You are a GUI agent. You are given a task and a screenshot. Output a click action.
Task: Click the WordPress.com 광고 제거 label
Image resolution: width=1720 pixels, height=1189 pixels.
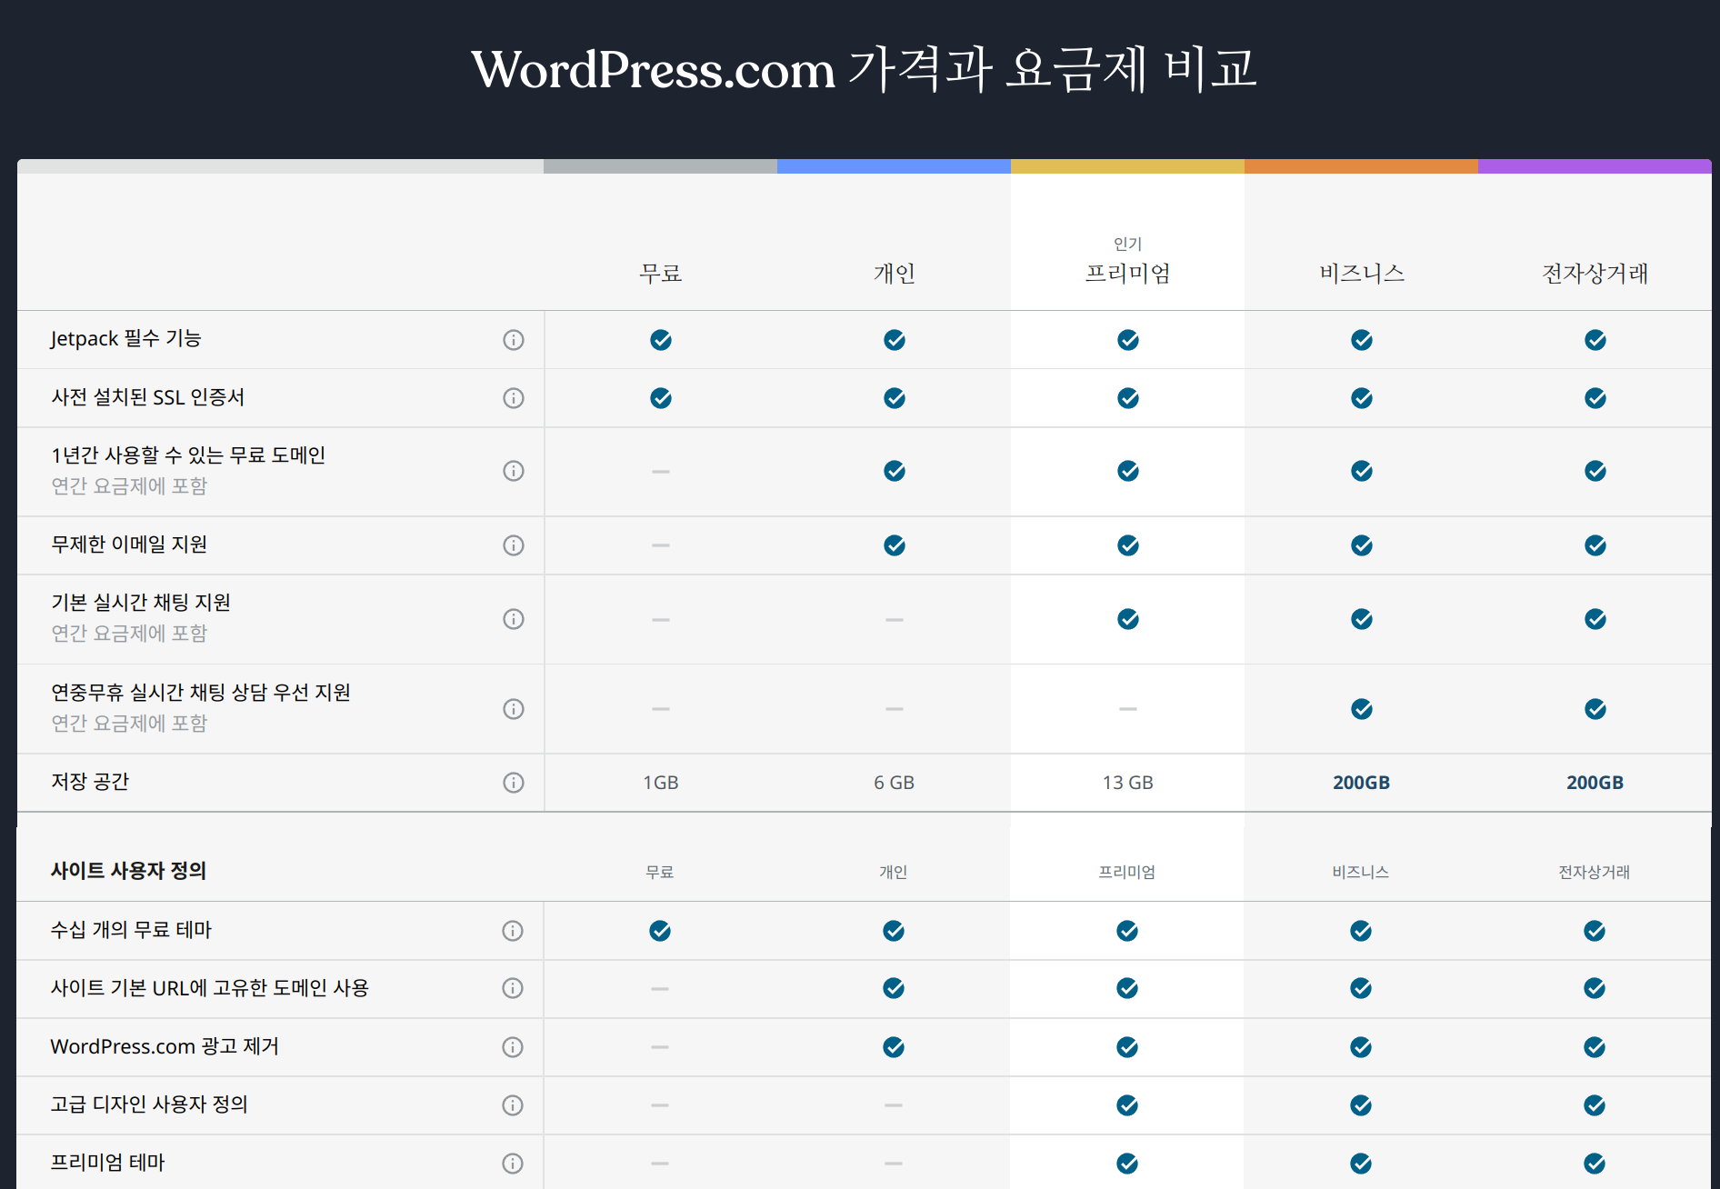point(165,1046)
